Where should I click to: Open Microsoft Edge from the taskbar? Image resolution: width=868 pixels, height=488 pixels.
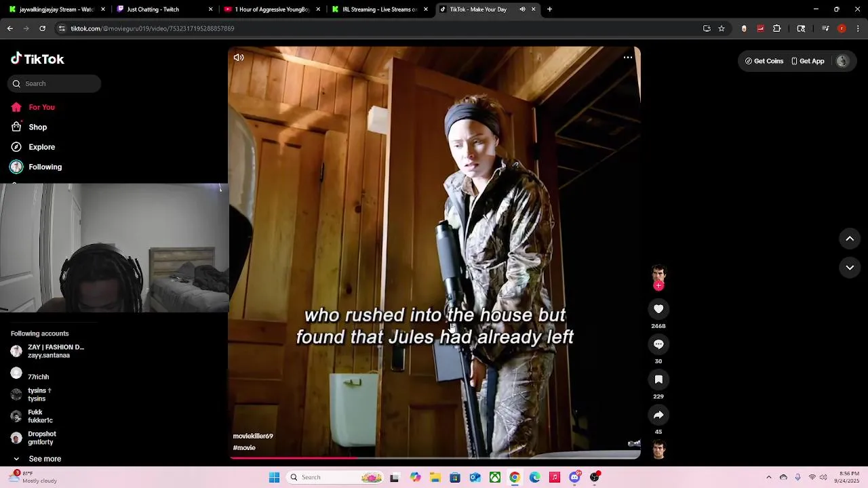pyautogui.click(x=535, y=477)
